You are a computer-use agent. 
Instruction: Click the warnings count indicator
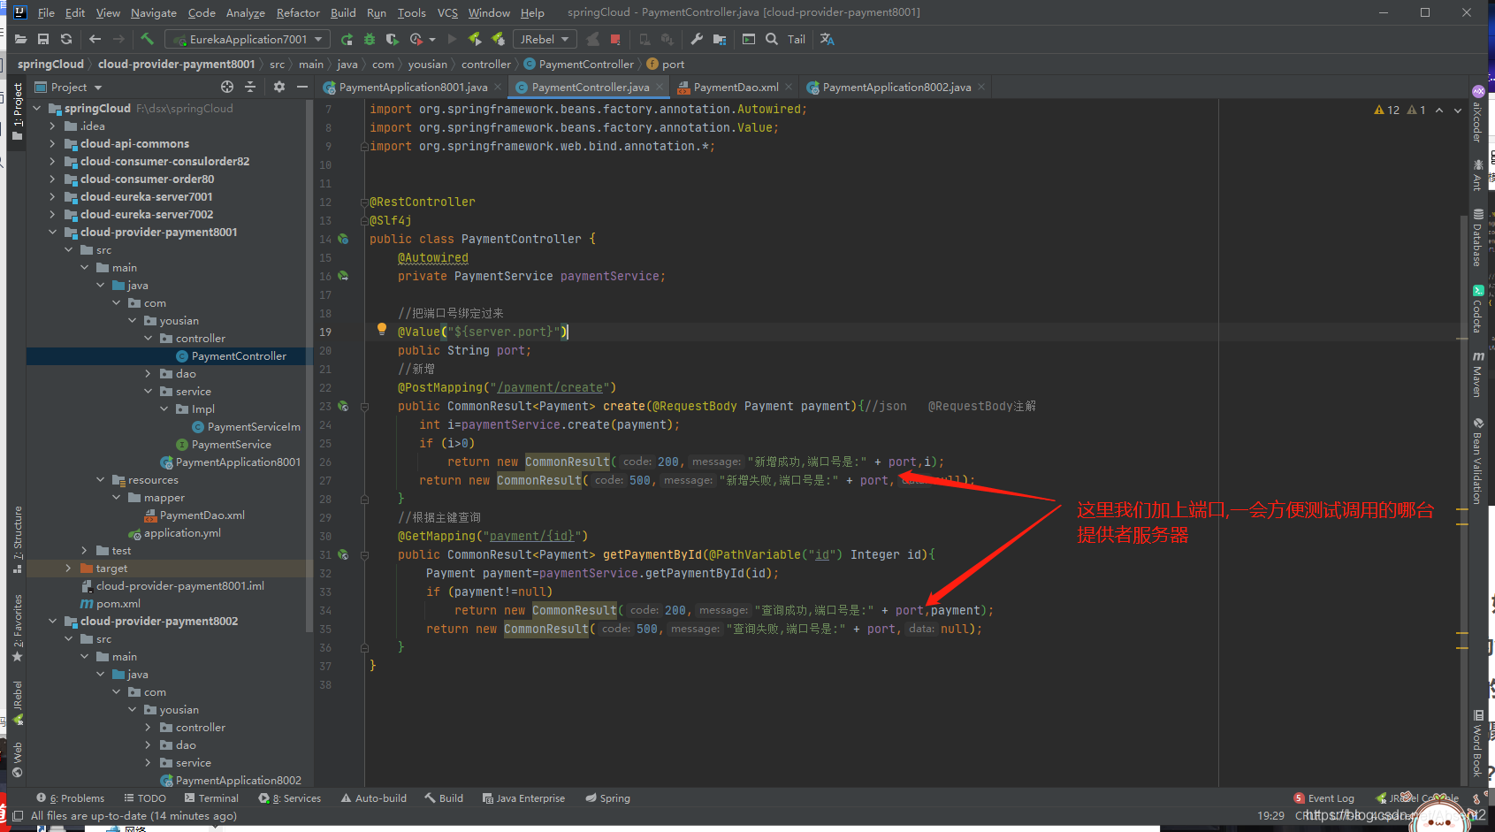(x=1387, y=110)
